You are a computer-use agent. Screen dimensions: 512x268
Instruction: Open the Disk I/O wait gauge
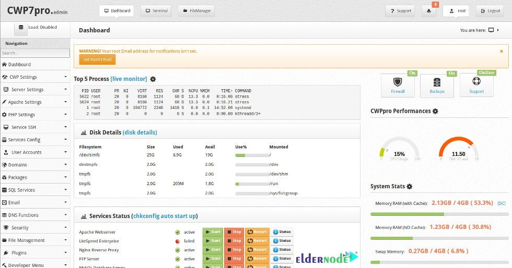tap(459, 149)
